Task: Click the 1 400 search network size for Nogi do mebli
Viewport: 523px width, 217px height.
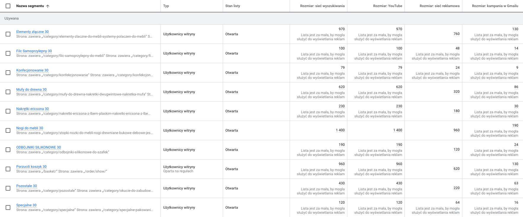Action: [x=340, y=130]
